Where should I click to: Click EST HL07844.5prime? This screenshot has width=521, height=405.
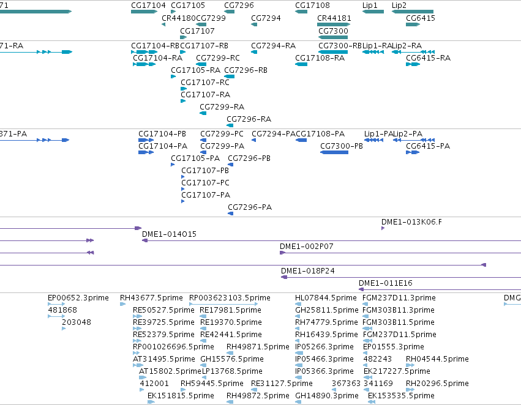tap(298, 304)
